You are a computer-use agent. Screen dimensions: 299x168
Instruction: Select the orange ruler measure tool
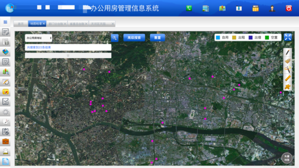pyautogui.click(x=288, y=78)
